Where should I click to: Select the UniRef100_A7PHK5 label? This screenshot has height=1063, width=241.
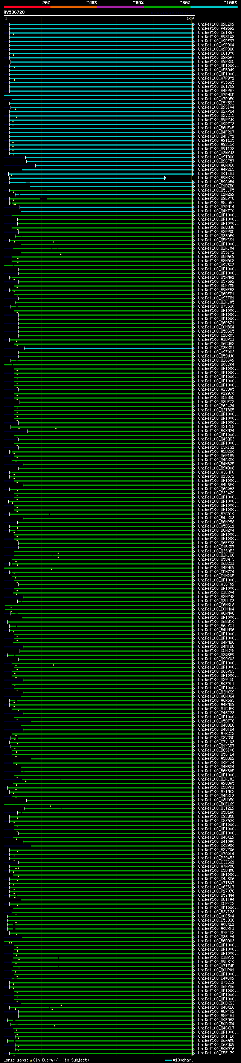pyautogui.click(x=216, y=95)
